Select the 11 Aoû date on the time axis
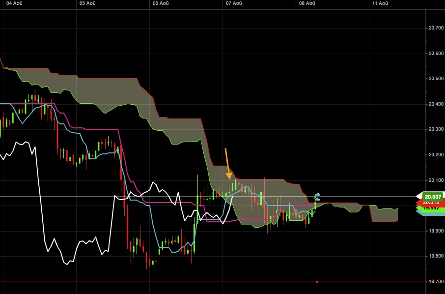The width and height of the screenshot is (445, 294). [x=381, y=3]
